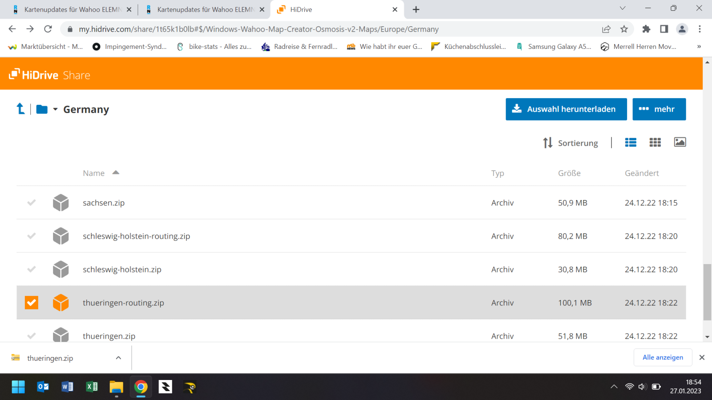Switch to grid view layout
Image resolution: width=712 pixels, height=400 pixels.
[655, 142]
